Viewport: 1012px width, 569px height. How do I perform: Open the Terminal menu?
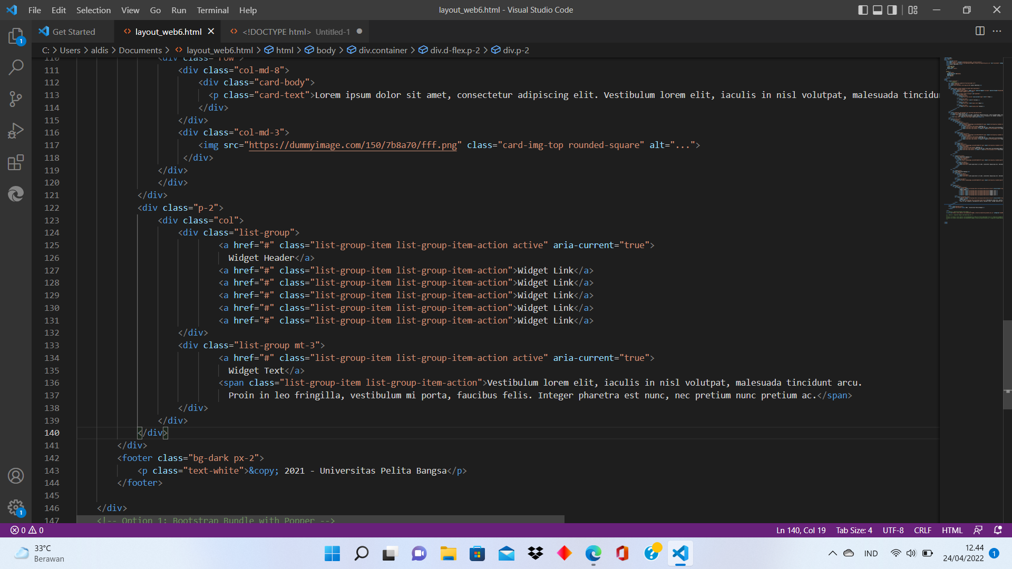[212, 10]
